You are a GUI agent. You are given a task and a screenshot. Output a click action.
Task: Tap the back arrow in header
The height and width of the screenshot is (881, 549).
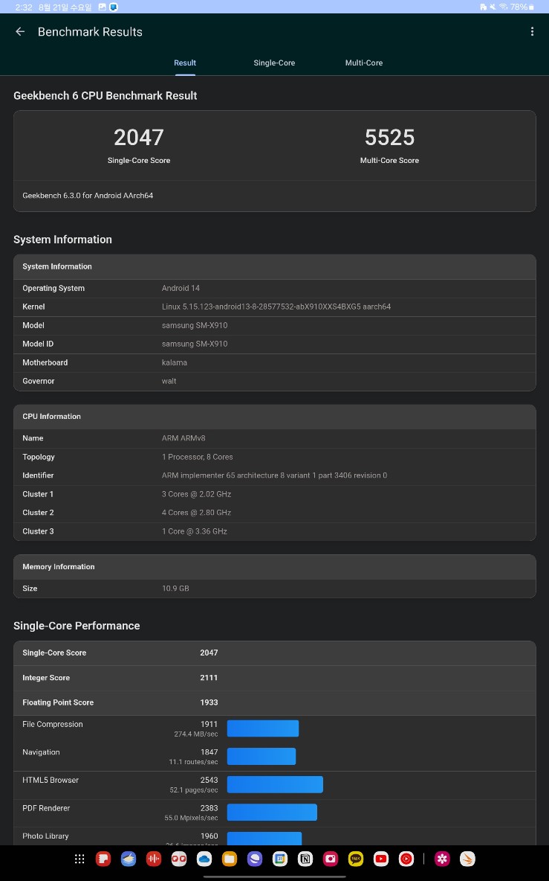(x=20, y=32)
